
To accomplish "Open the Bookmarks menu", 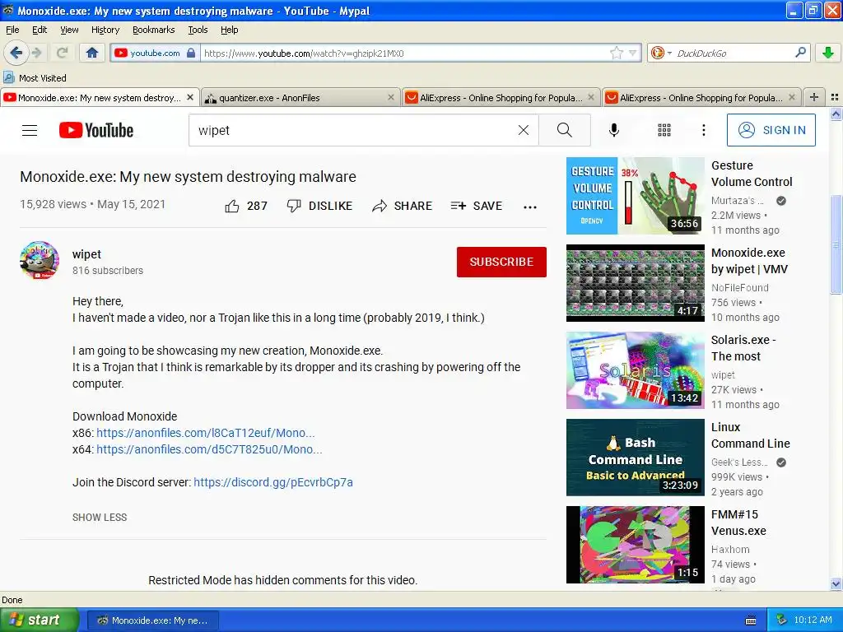I will (153, 30).
